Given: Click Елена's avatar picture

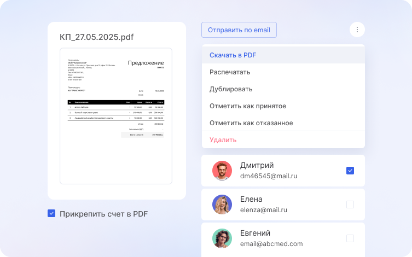Looking at the screenshot, I should click(x=222, y=205).
